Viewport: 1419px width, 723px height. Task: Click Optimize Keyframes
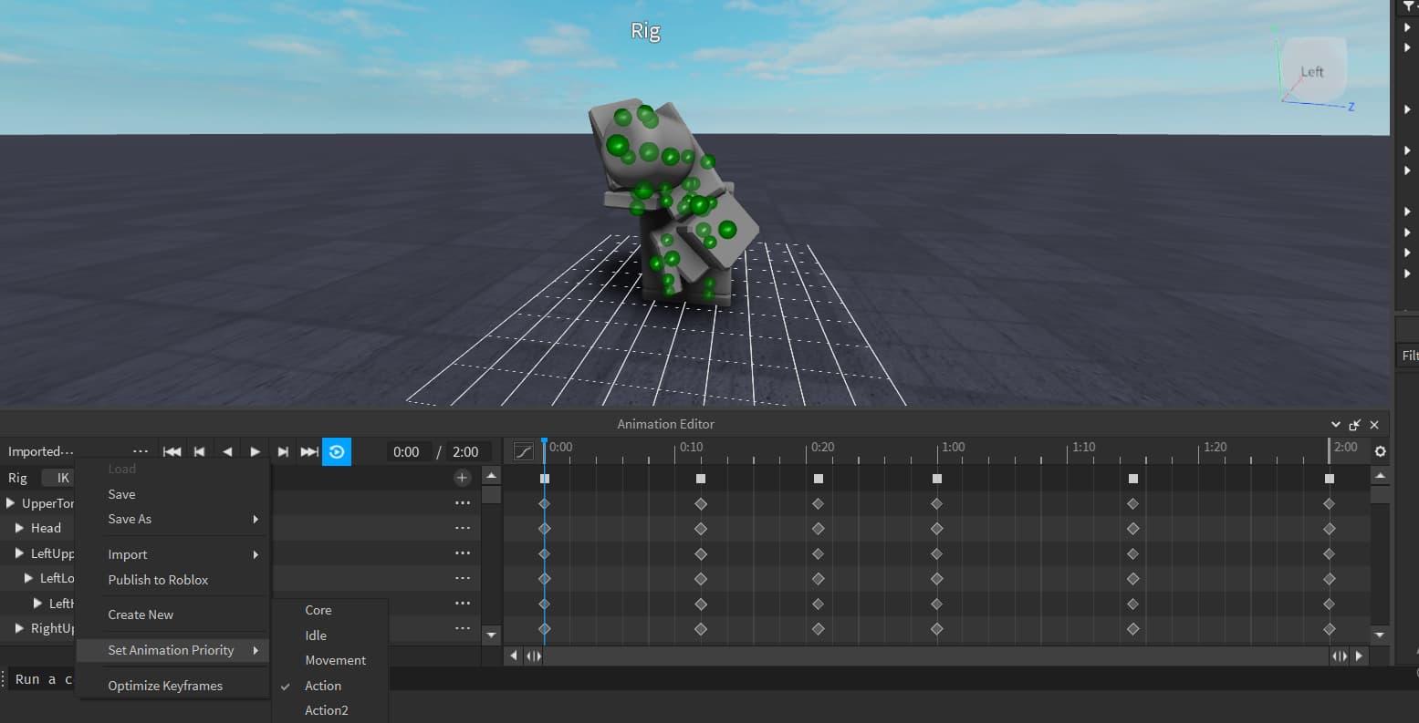pyautogui.click(x=165, y=685)
